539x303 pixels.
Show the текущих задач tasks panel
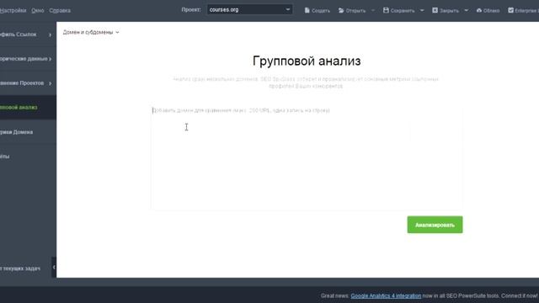click(x=20, y=268)
